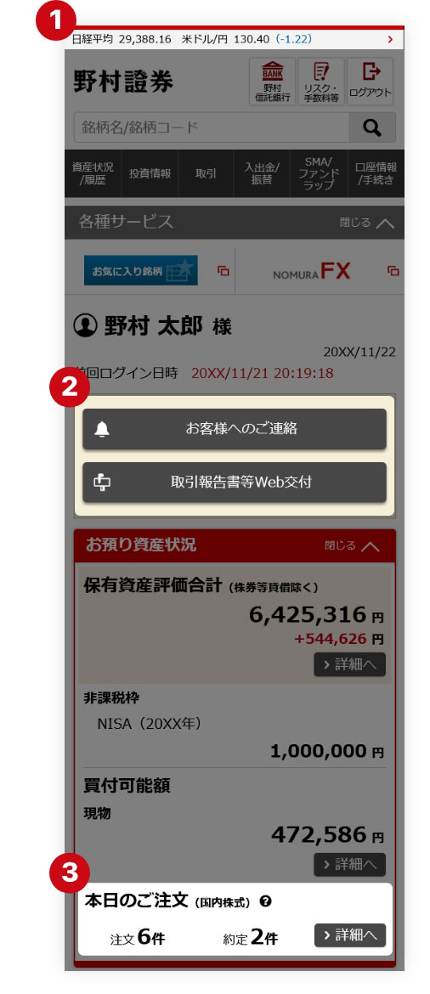
Task: Focus the 銘柄名/銘柄コード search field
Action: (x=212, y=127)
